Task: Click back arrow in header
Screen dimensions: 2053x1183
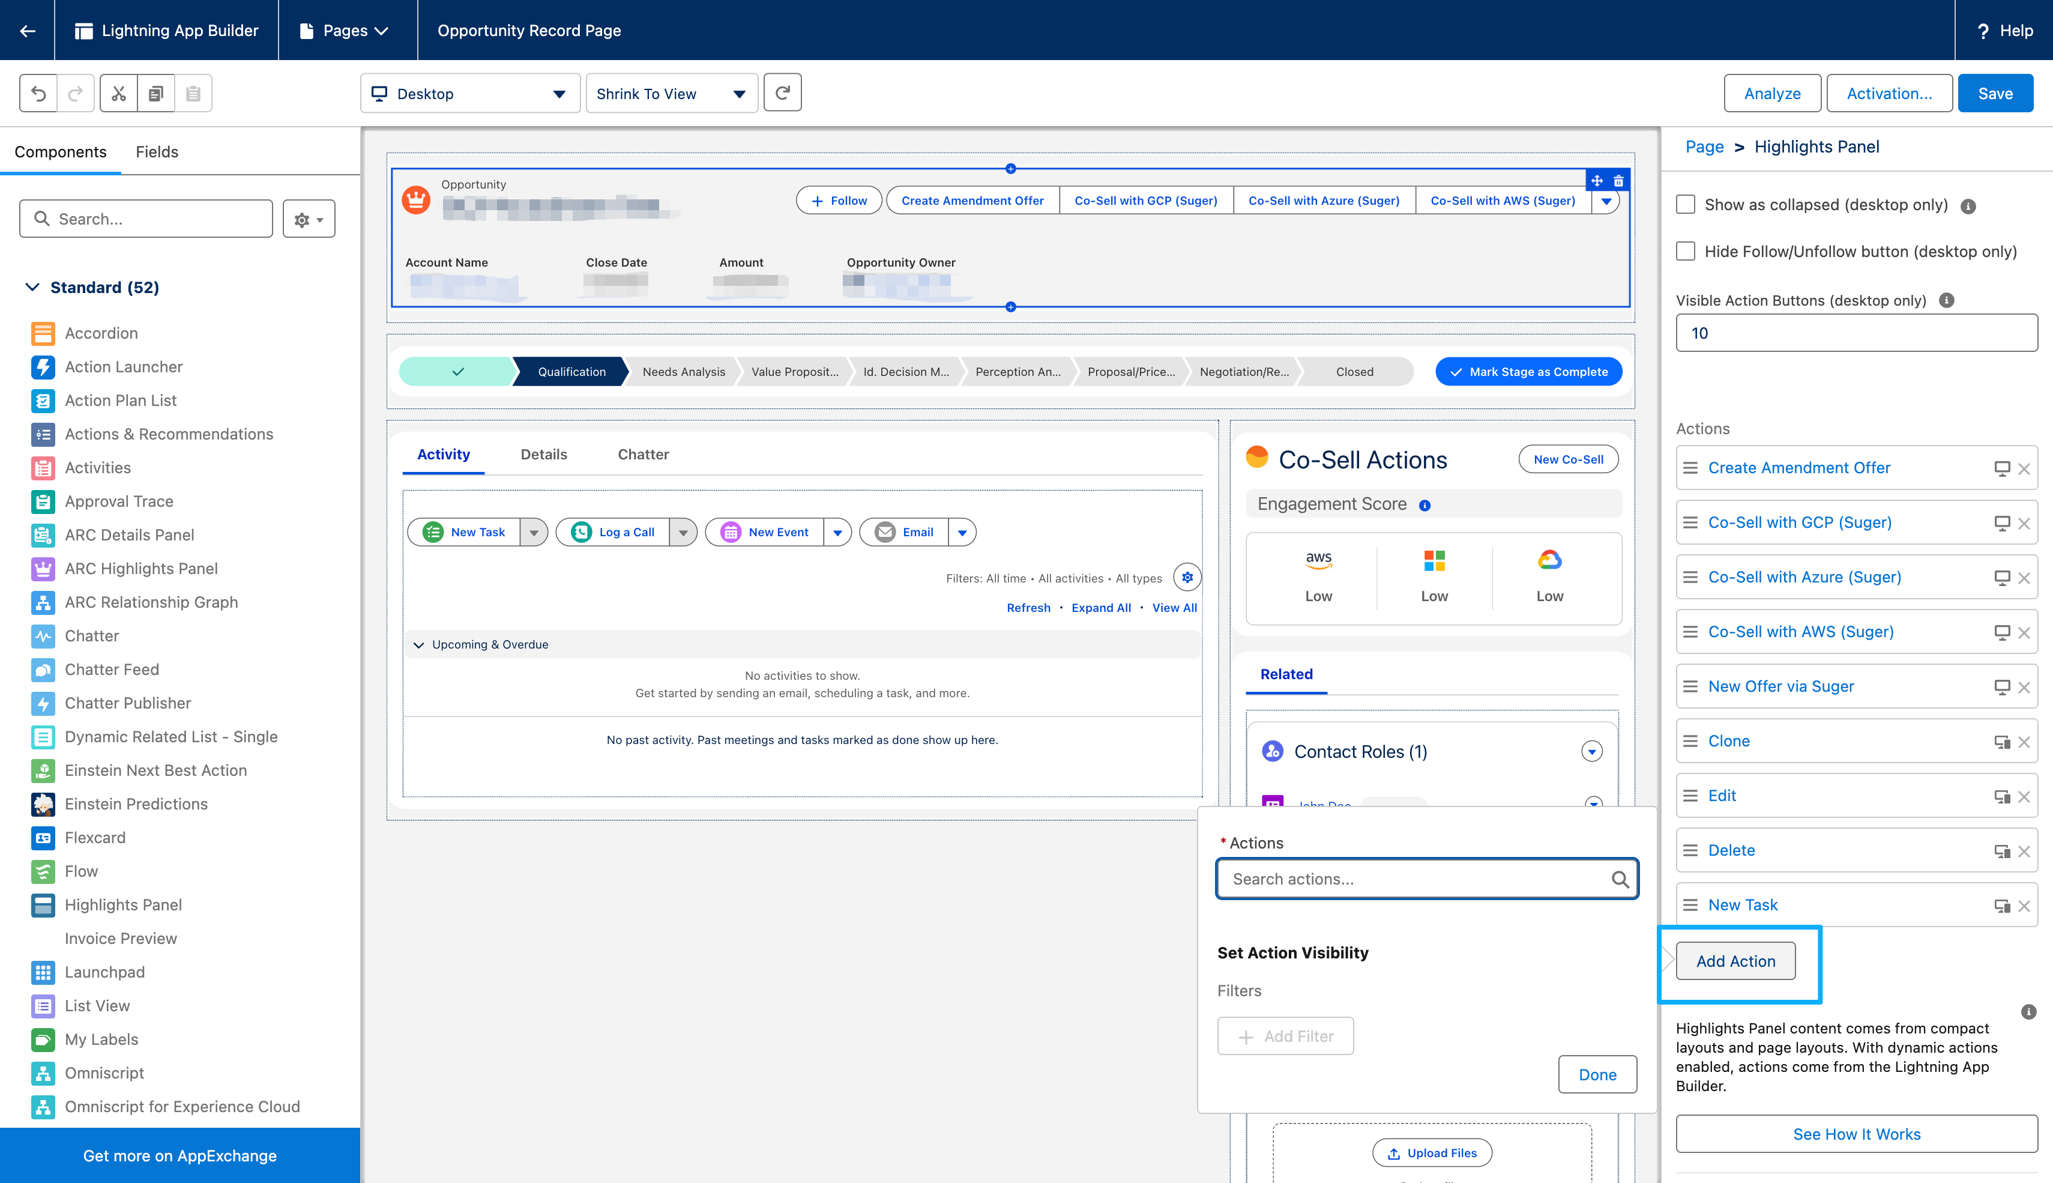Action: click(28, 30)
